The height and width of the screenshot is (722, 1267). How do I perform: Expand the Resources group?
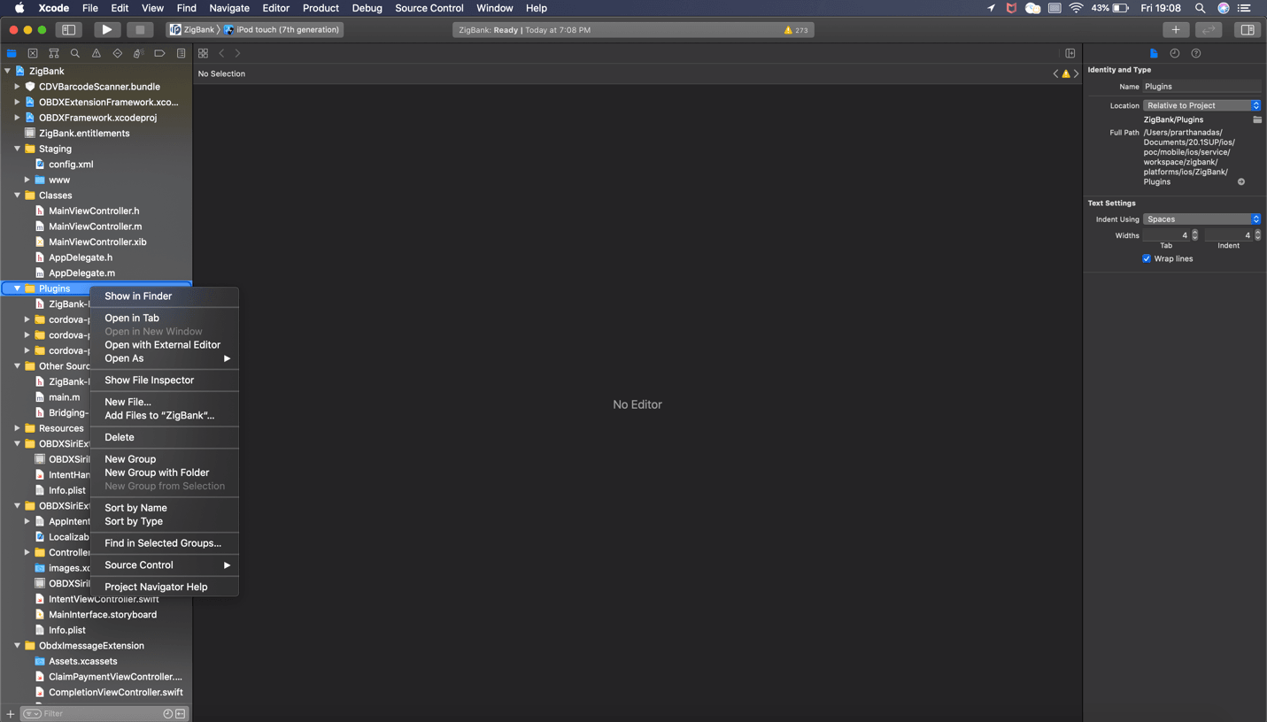(x=17, y=428)
